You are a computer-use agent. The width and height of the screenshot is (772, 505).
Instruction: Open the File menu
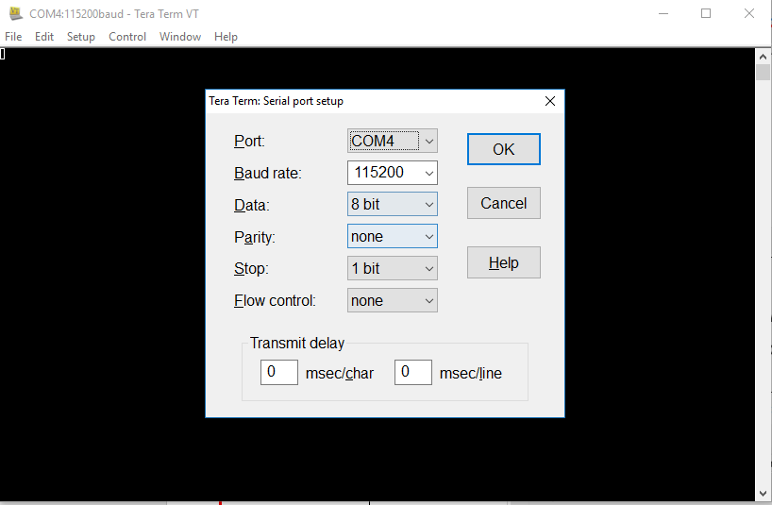[x=13, y=37]
